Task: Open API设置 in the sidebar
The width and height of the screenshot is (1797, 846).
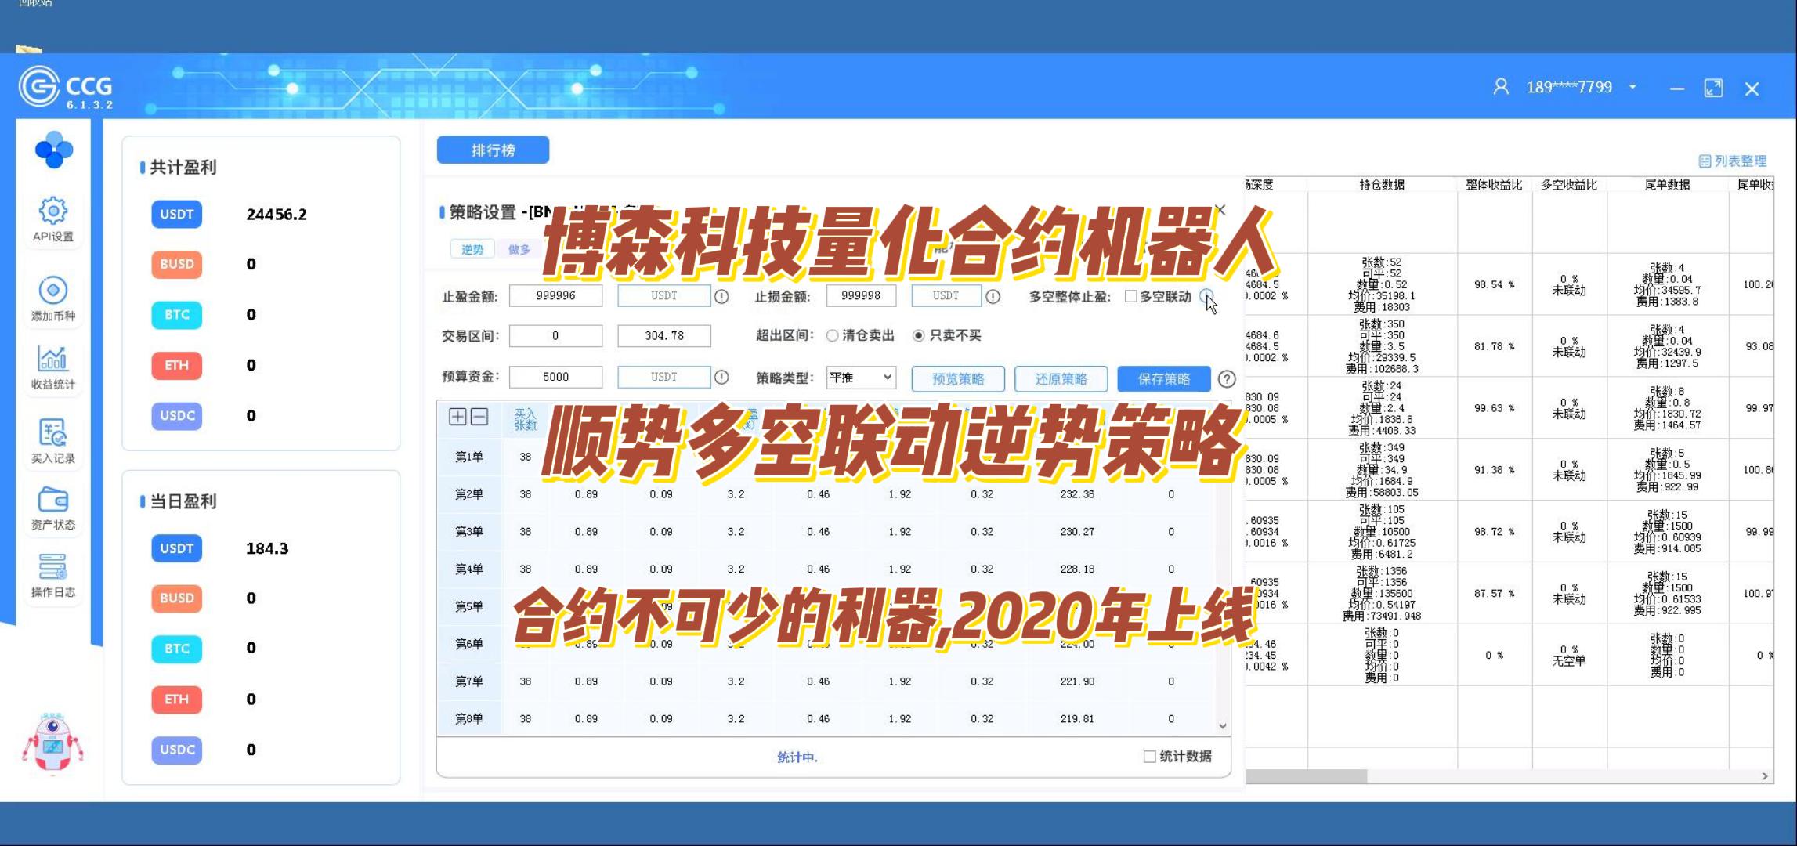Action: tap(52, 219)
